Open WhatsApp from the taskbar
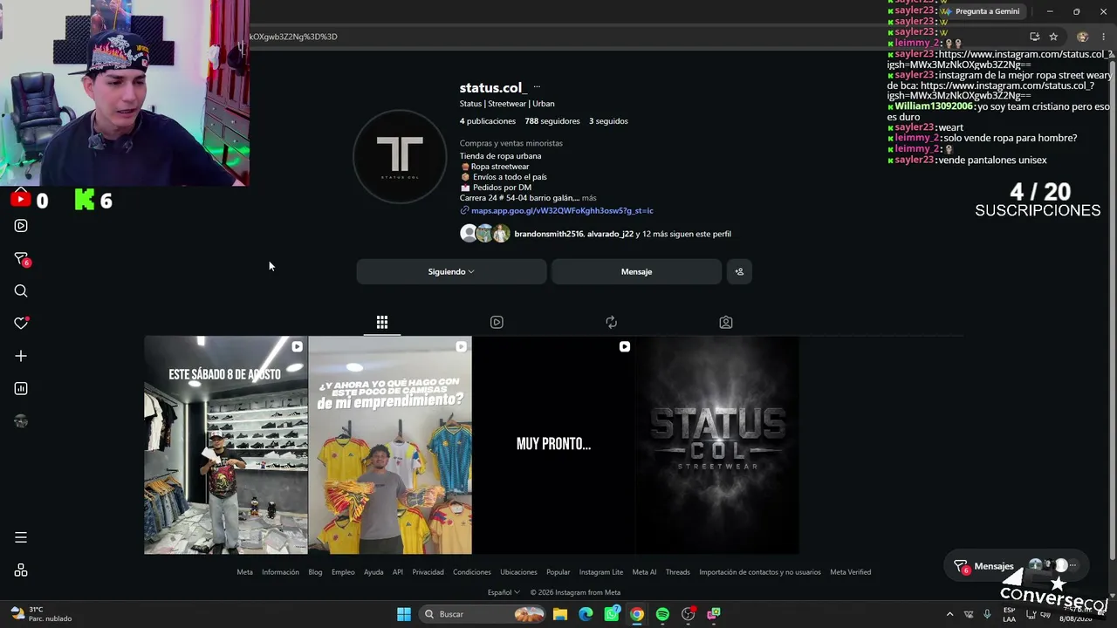The width and height of the screenshot is (1117, 628). [612, 614]
